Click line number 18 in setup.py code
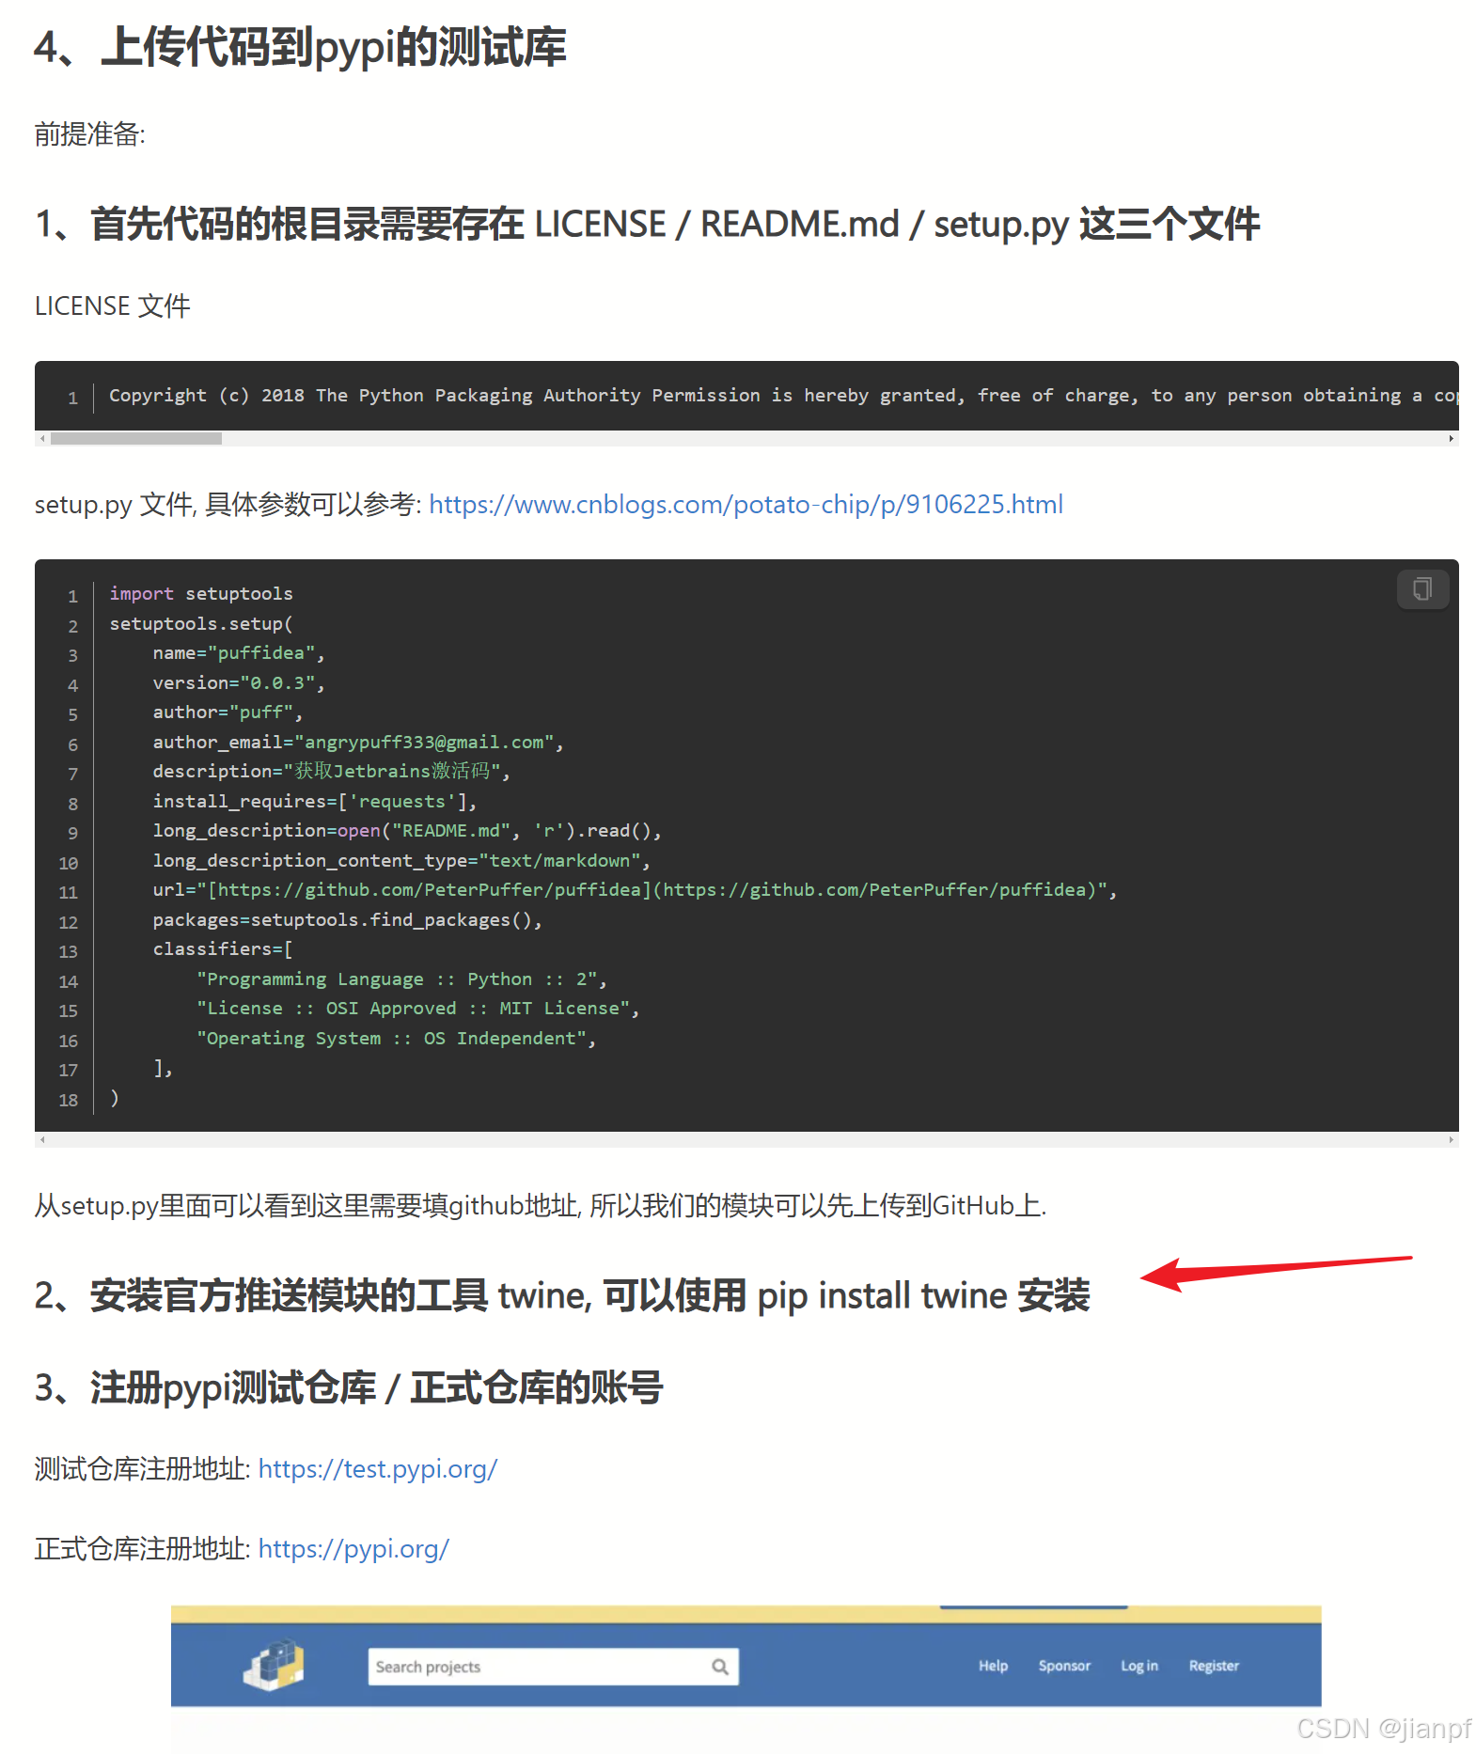This screenshot has height=1754, width=1476. click(x=69, y=1100)
